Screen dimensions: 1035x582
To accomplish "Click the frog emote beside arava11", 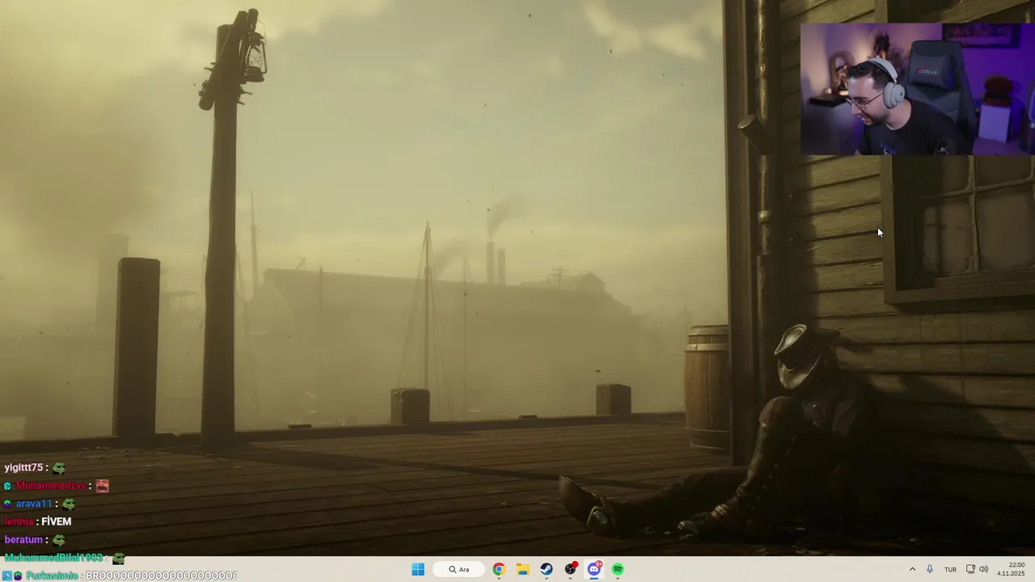I will pyautogui.click(x=68, y=504).
